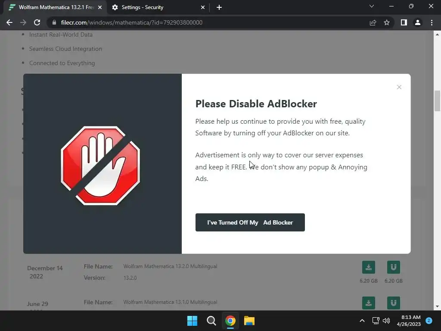The height and width of the screenshot is (331, 441).
Task: Open notification center badge
Action: (429, 321)
